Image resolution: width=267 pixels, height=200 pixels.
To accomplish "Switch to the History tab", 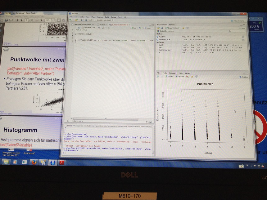I will click(172, 25).
